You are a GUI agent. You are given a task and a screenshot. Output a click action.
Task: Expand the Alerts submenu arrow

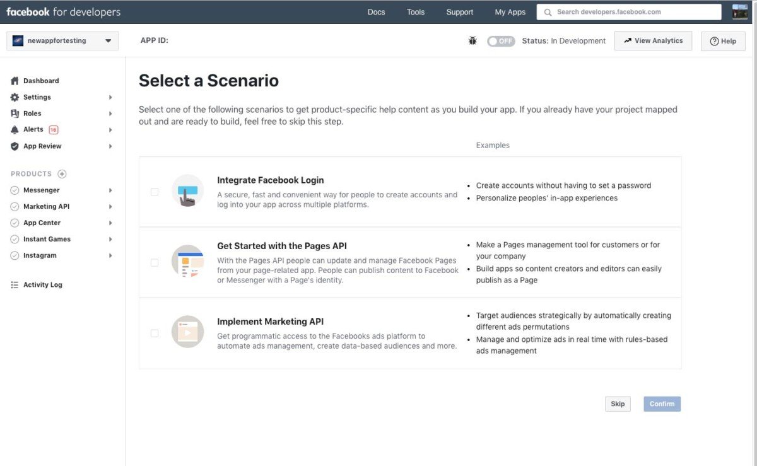(110, 130)
